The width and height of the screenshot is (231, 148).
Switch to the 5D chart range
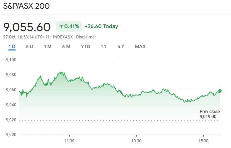pos(29,46)
